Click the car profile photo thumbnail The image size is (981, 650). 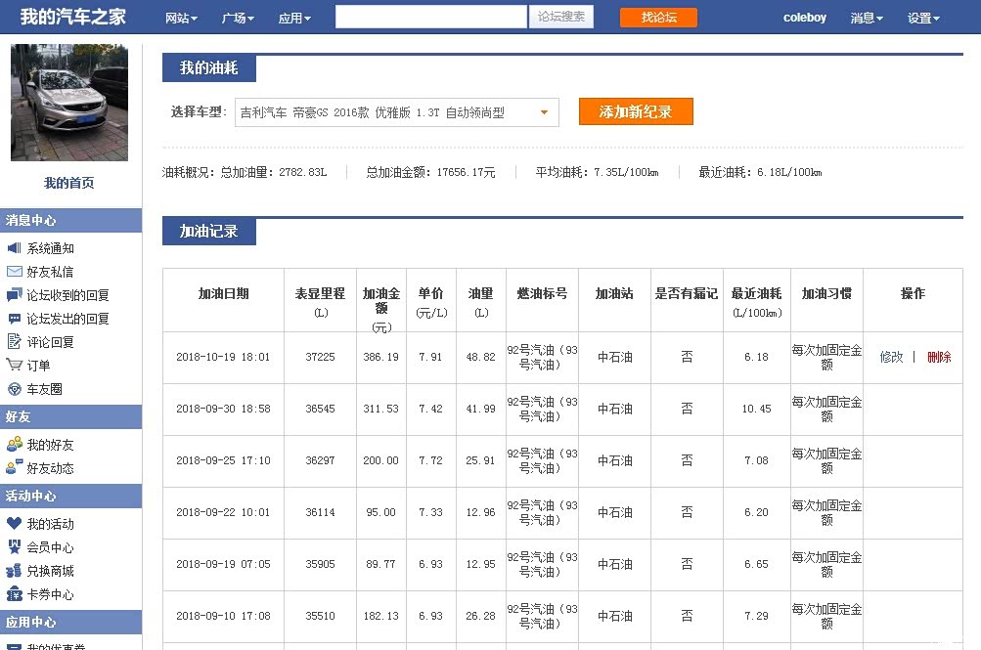coord(69,103)
